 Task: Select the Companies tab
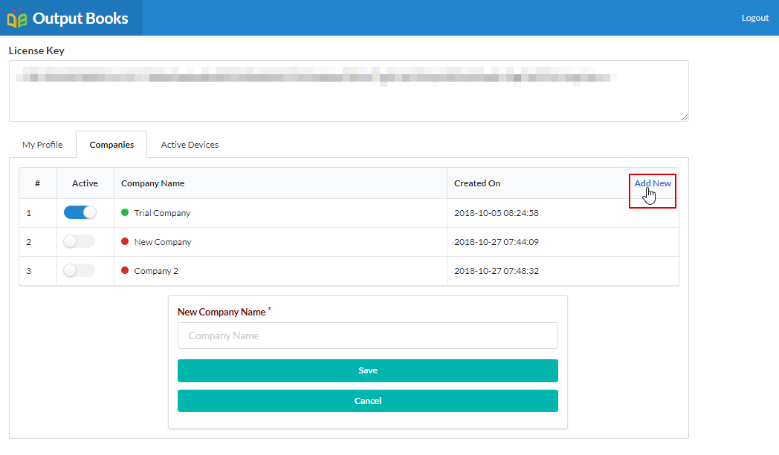pos(111,145)
